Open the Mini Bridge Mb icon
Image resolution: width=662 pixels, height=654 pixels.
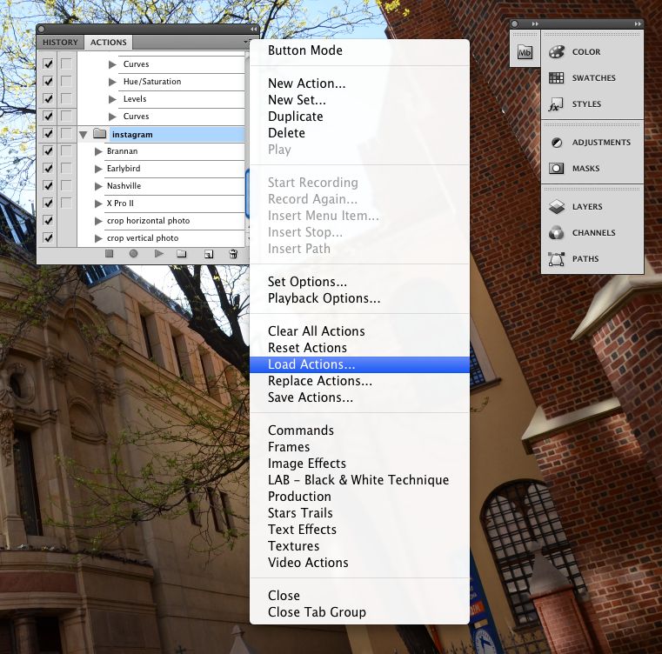point(525,52)
